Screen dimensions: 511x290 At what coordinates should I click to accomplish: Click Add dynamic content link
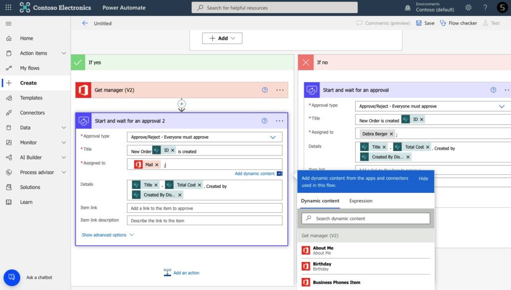point(255,173)
